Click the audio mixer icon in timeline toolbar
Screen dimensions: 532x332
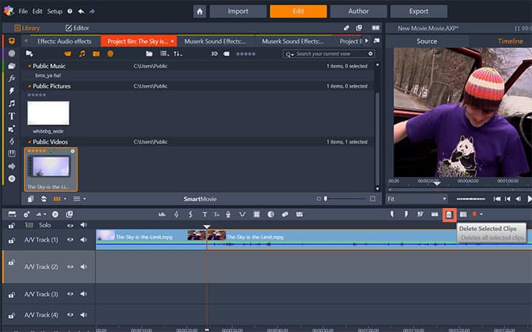(x=162, y=214)
